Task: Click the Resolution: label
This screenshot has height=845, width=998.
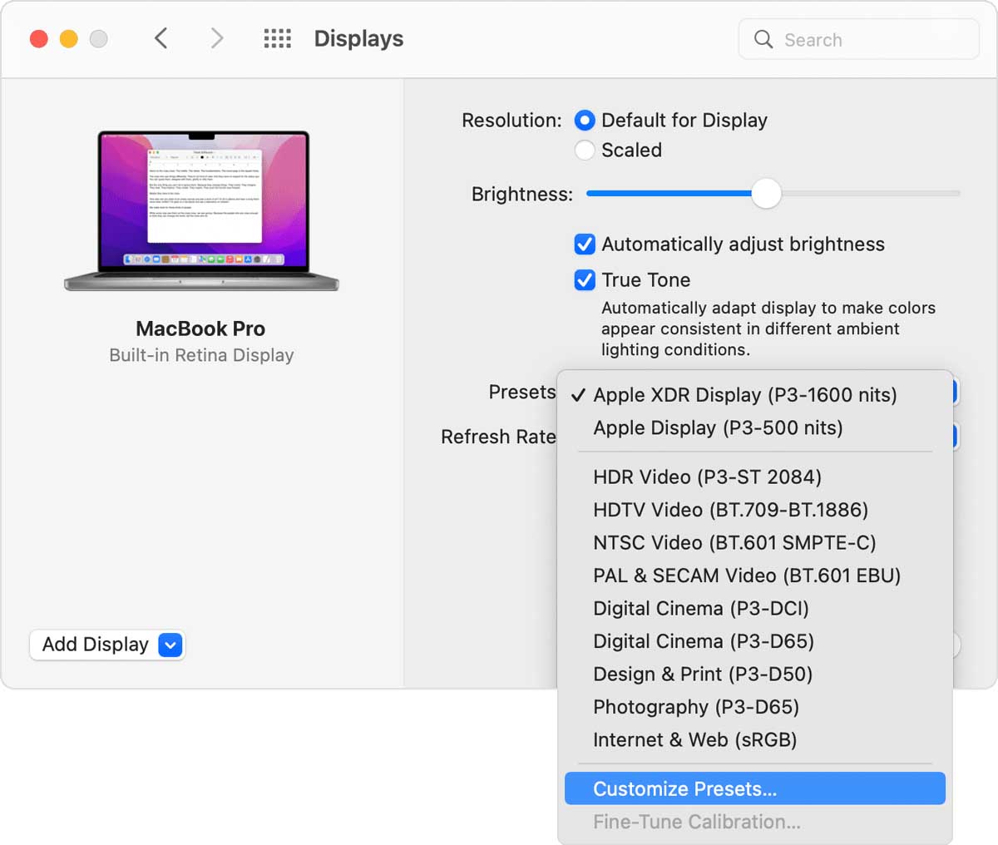Action: point(511,121)
